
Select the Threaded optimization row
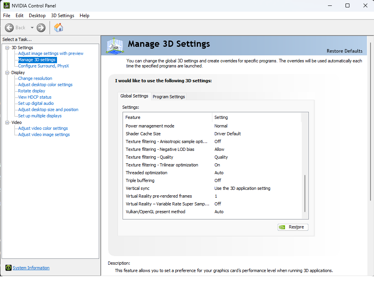pos(212,173)
